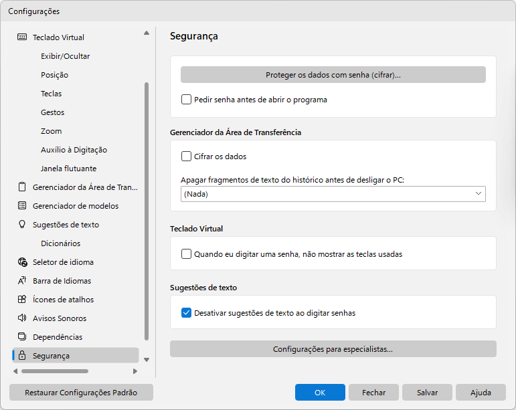The width and height of the screenshot is (516, 410).
Task: Select Barra de Idiomas
Action: [62, 281]
